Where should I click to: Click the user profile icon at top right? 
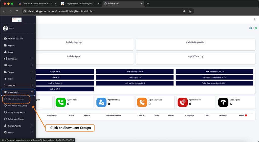(254, 19)
